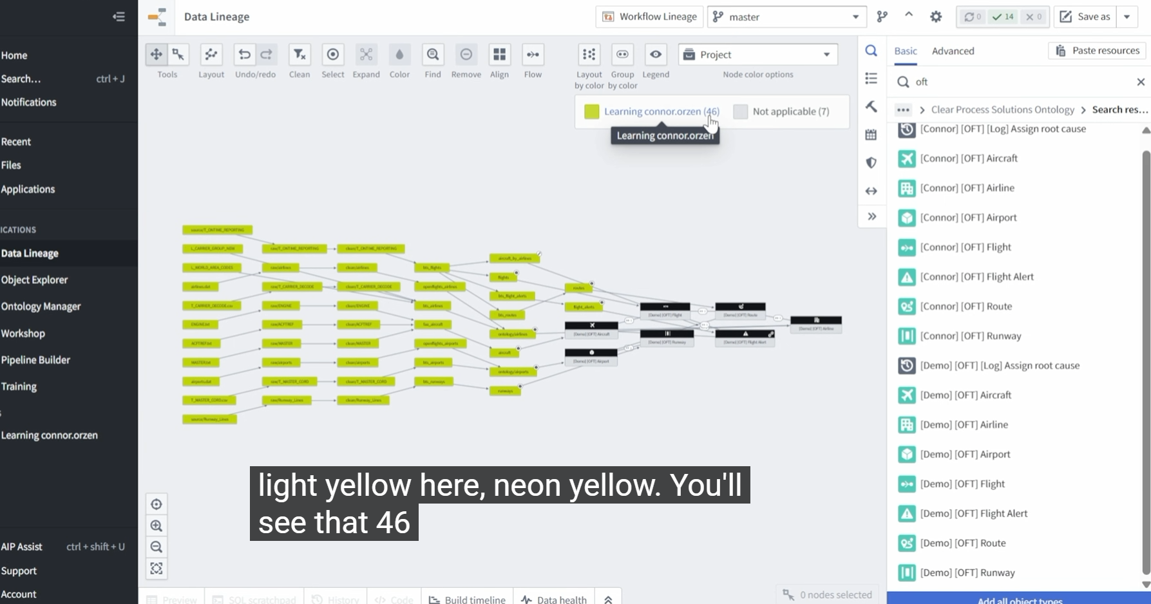This screenshot has width=1151, height=604.
Task: Open the Save as dropdown arrow
Action: (1127, 17)
